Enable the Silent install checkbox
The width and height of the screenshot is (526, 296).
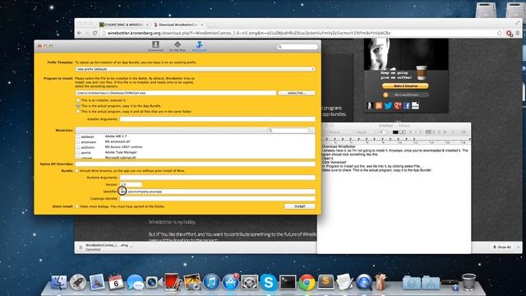click(x=76, y=206)
